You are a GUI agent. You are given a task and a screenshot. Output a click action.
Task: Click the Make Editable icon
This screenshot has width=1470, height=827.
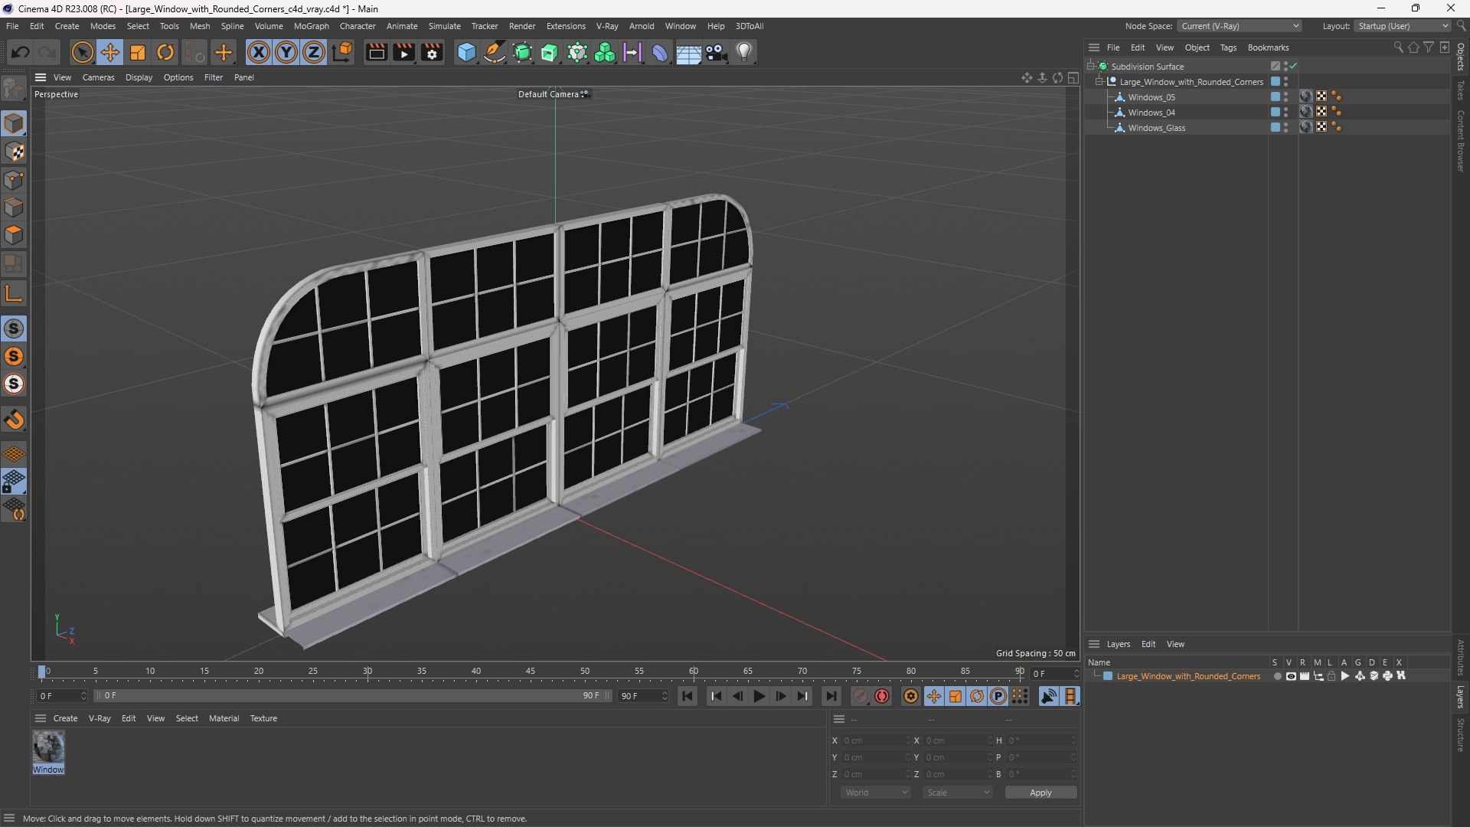[x=14, y=90]
